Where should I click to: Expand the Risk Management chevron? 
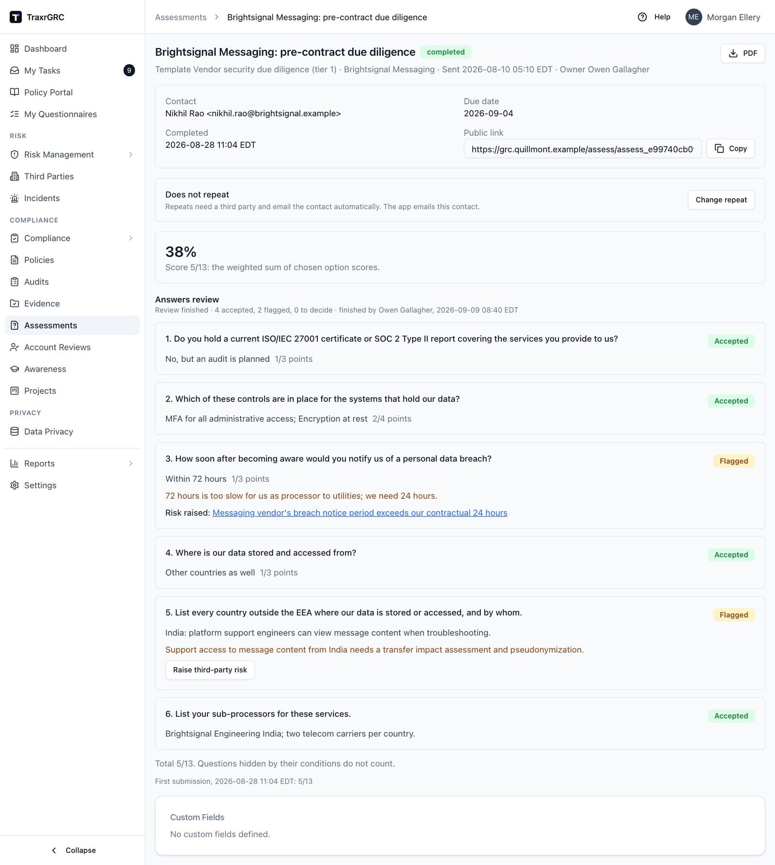tap(131, 155)
